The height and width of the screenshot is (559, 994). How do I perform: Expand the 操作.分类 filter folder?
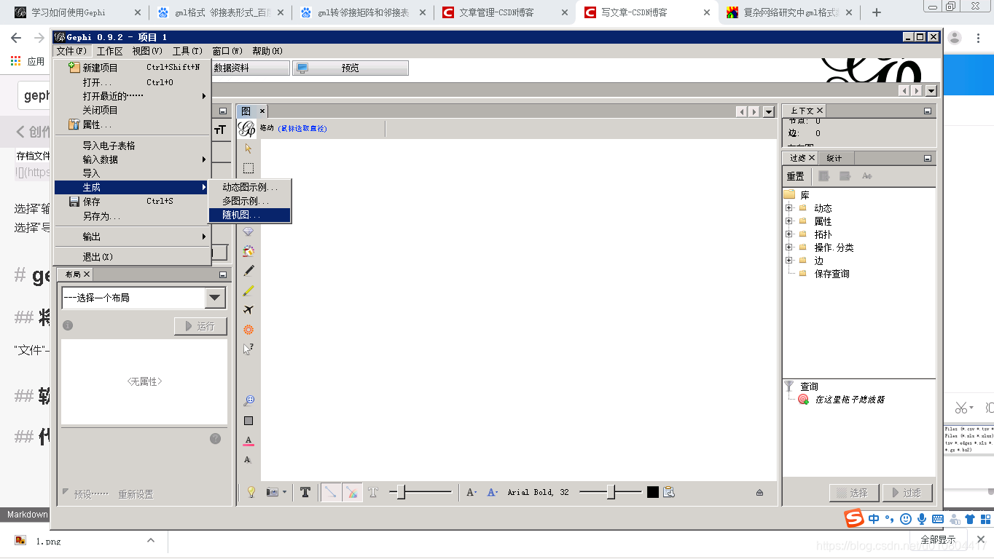point(789,247)
